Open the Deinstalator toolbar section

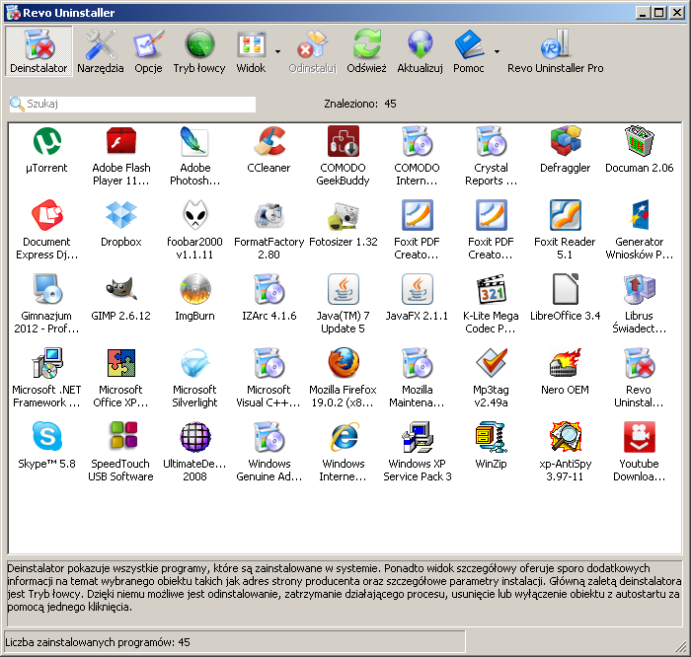(x=38, y=51)
